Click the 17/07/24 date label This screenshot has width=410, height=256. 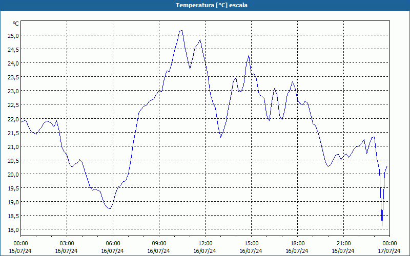point(389,251)
